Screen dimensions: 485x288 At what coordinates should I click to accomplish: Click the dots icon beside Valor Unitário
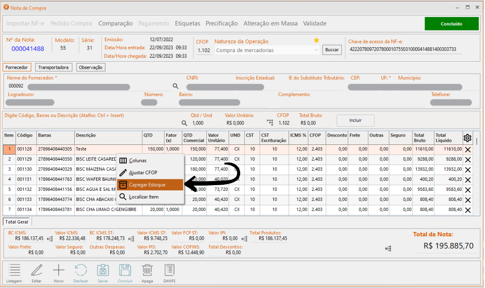pos(270,123)
